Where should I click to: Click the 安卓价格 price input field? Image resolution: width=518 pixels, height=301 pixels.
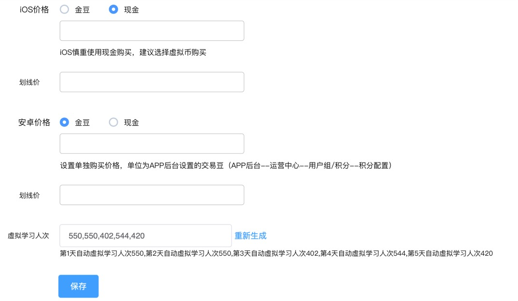151,143
